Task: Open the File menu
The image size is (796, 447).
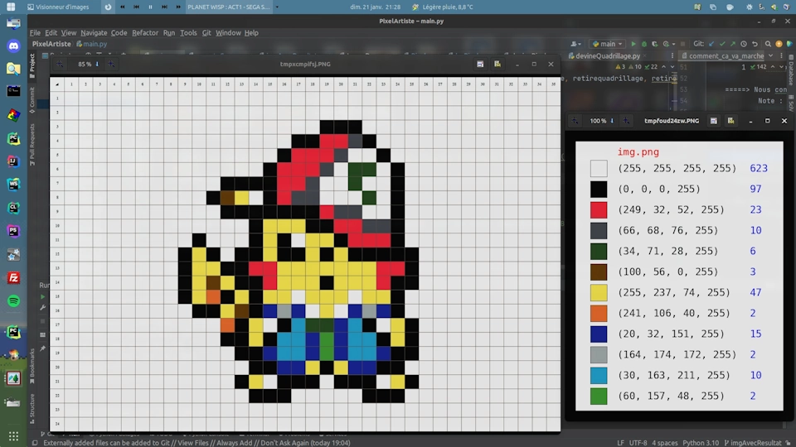Action: [x=35, y=33]
